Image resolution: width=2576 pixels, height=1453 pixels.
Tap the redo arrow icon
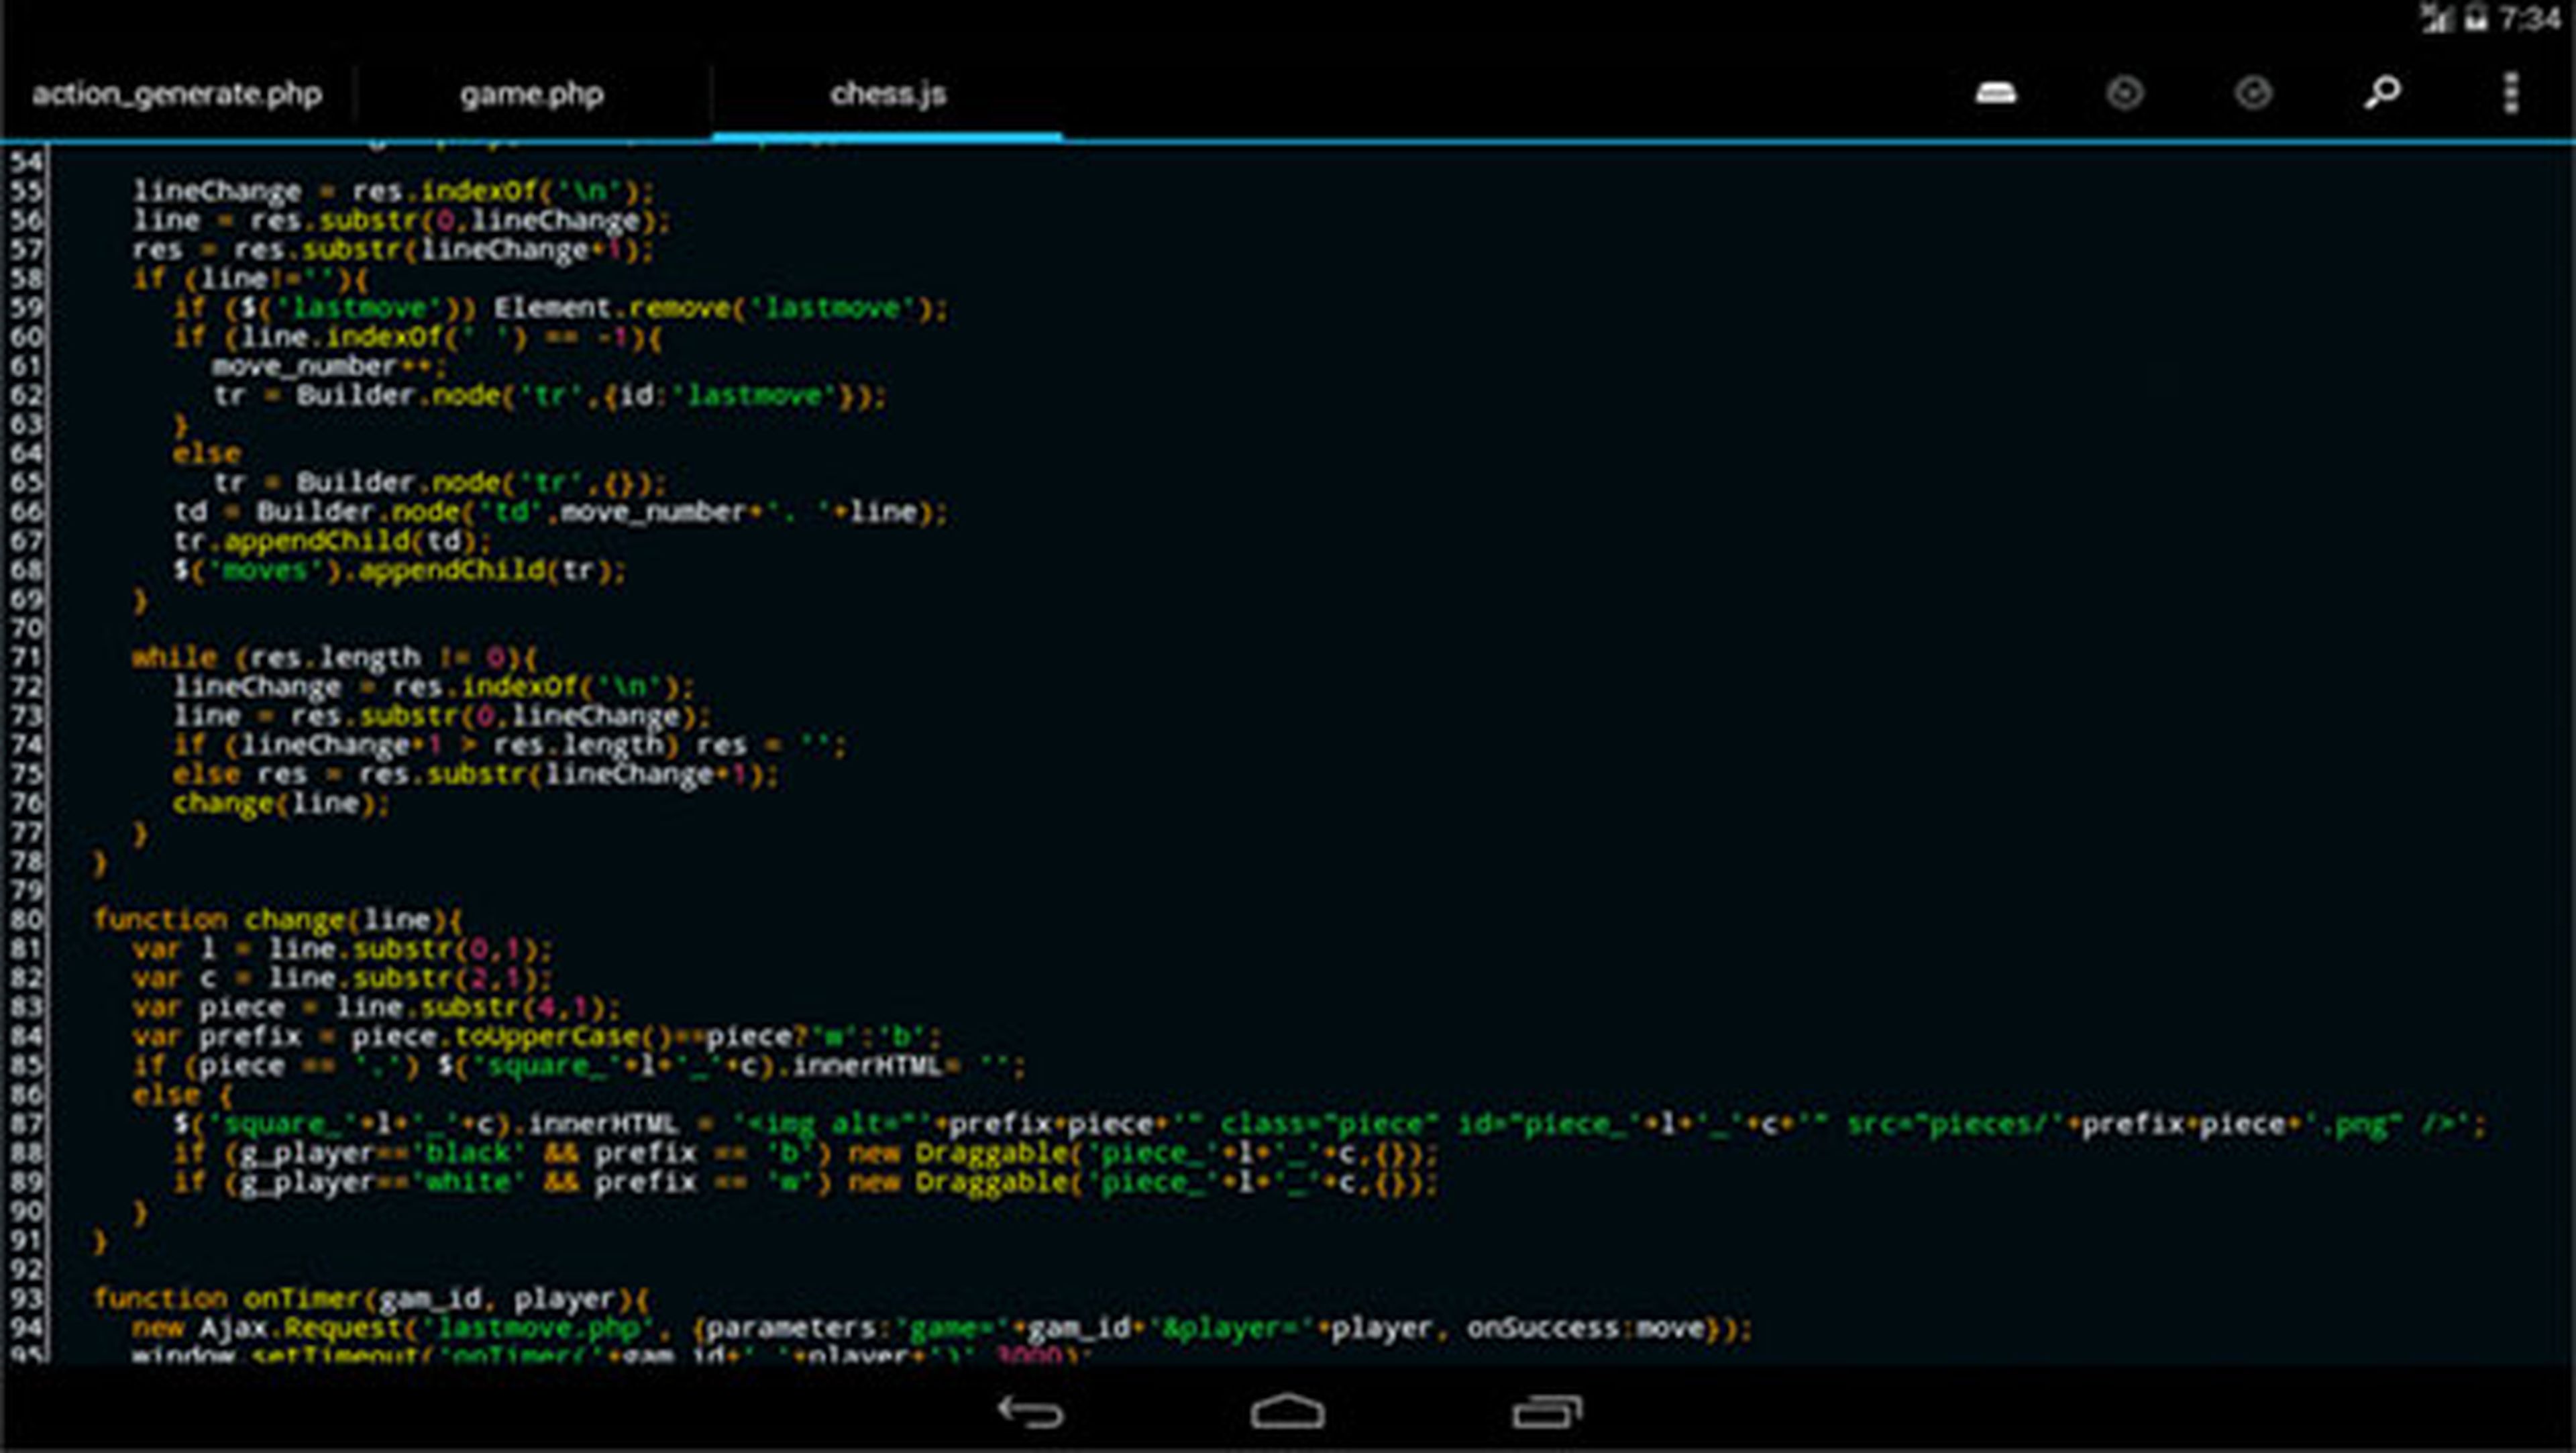pos(2253,93)
